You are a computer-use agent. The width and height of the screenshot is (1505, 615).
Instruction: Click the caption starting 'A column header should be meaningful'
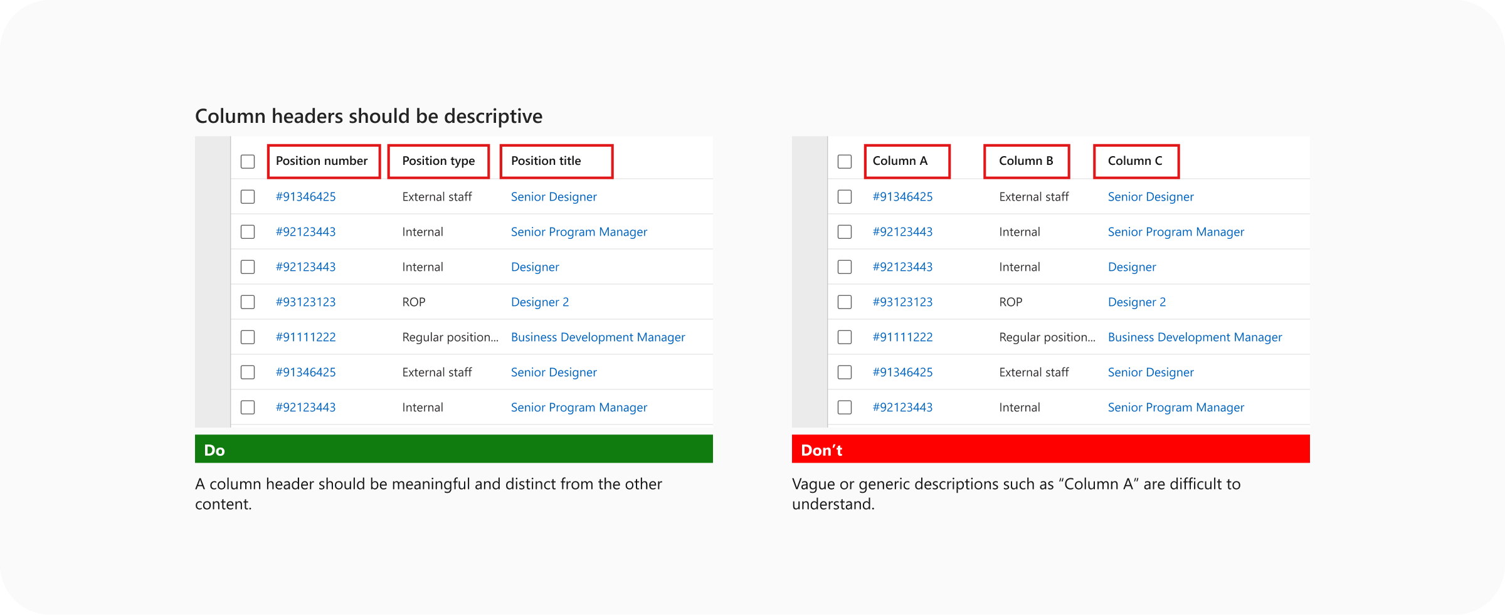(x=428, y=494)
